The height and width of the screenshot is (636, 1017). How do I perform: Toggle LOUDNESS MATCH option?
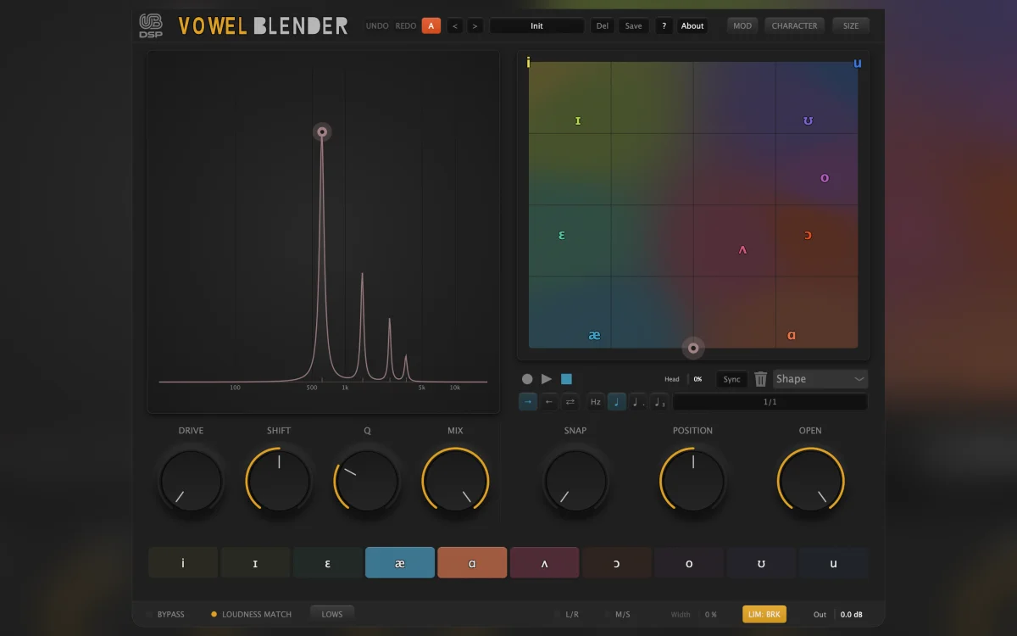(x=251, y=614)
